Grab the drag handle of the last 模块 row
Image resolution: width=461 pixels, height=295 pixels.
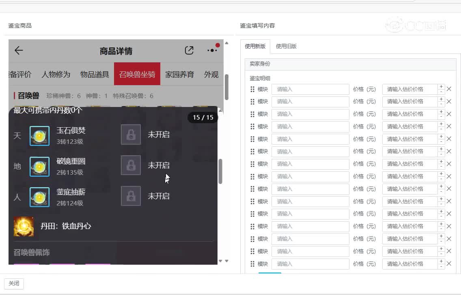(x=252, y=264)
